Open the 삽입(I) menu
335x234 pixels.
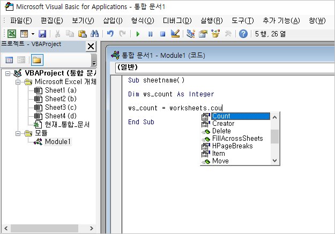pos(112,21)
